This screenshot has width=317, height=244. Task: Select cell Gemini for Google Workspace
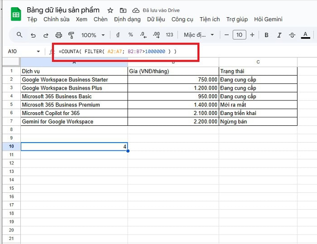[74, 121]
